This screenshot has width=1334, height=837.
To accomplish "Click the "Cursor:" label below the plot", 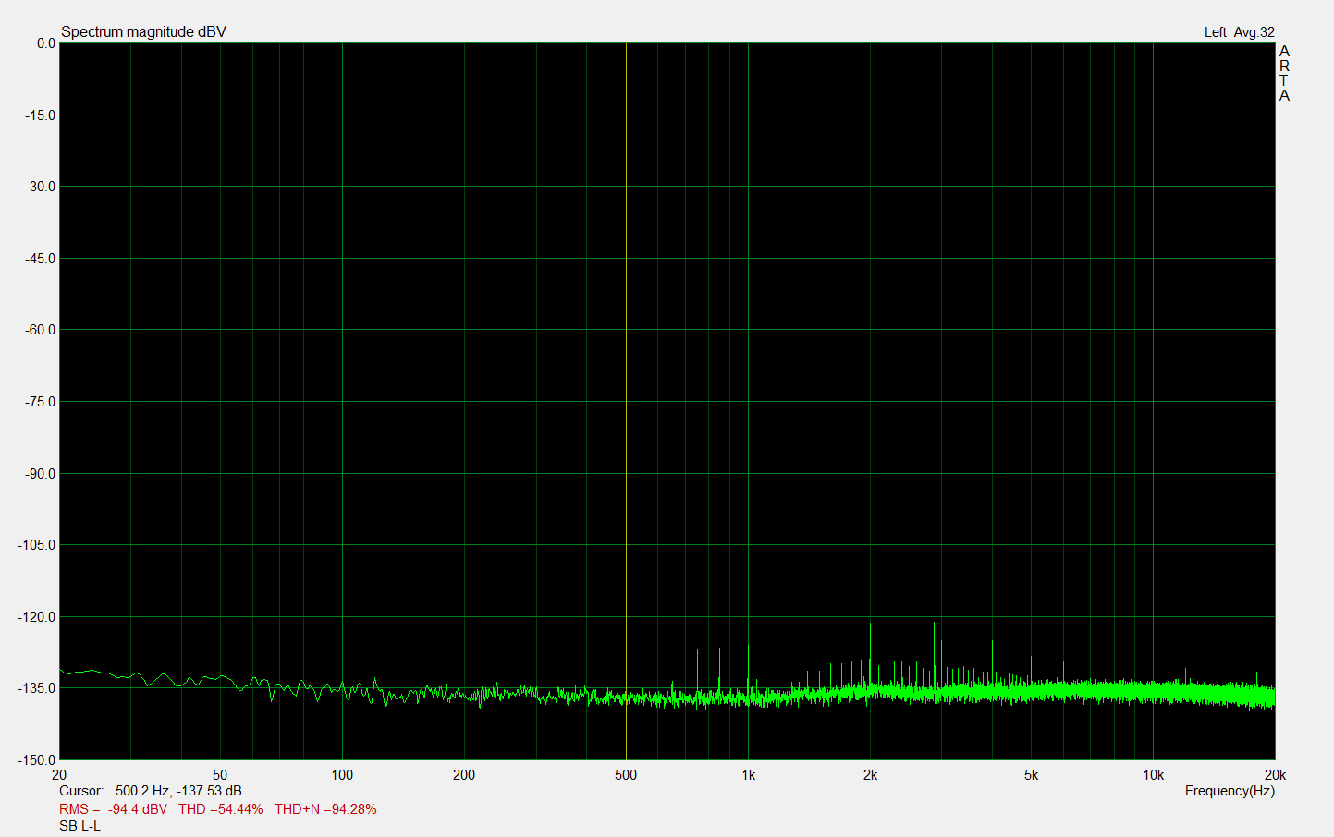I will coord(81,791).
